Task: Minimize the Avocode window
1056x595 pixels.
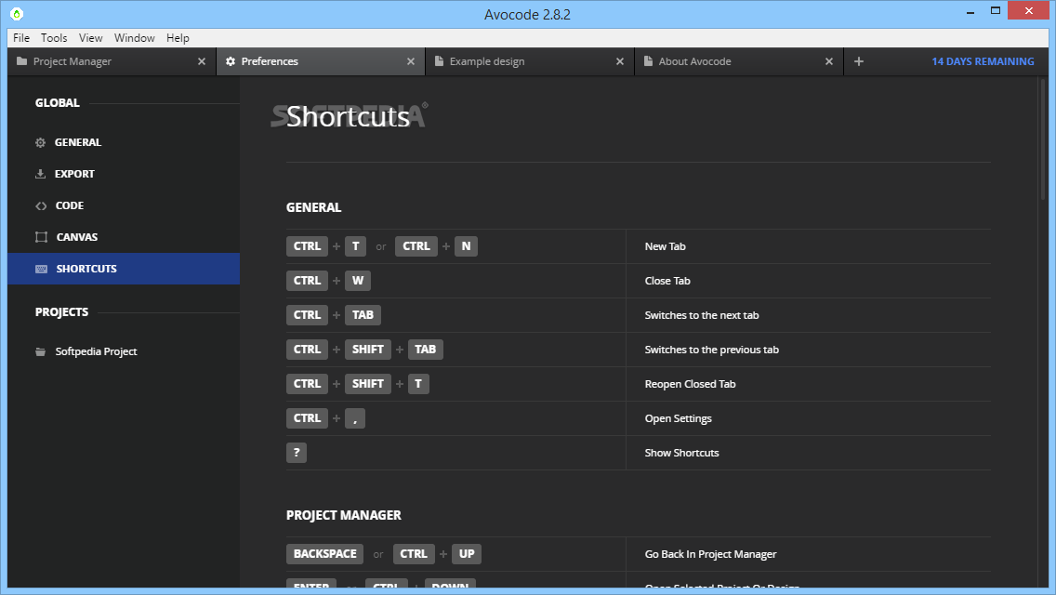Action: [x=970, y=12]
